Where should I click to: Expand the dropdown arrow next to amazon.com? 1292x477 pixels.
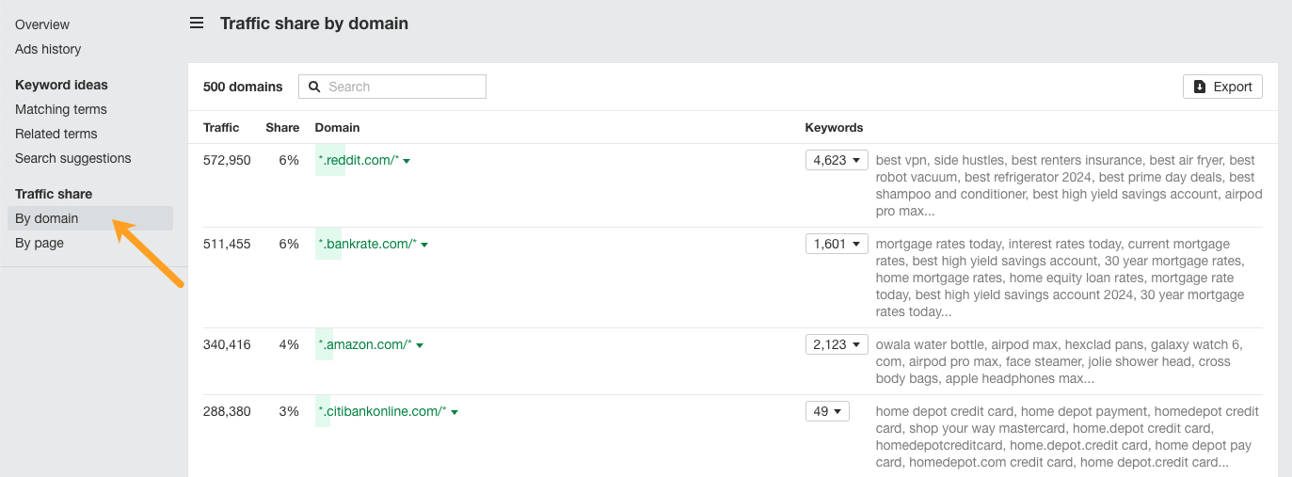tap(420, 345)
